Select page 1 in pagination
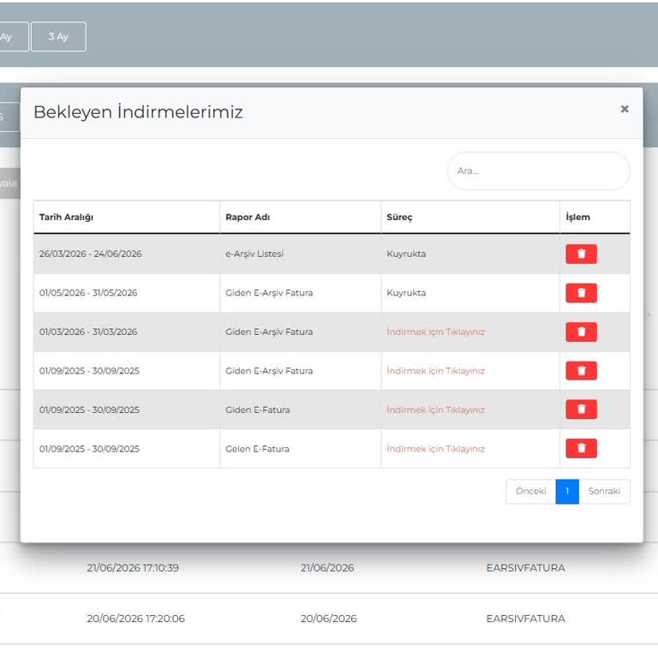The image size is (658, 658). (567, 492)
